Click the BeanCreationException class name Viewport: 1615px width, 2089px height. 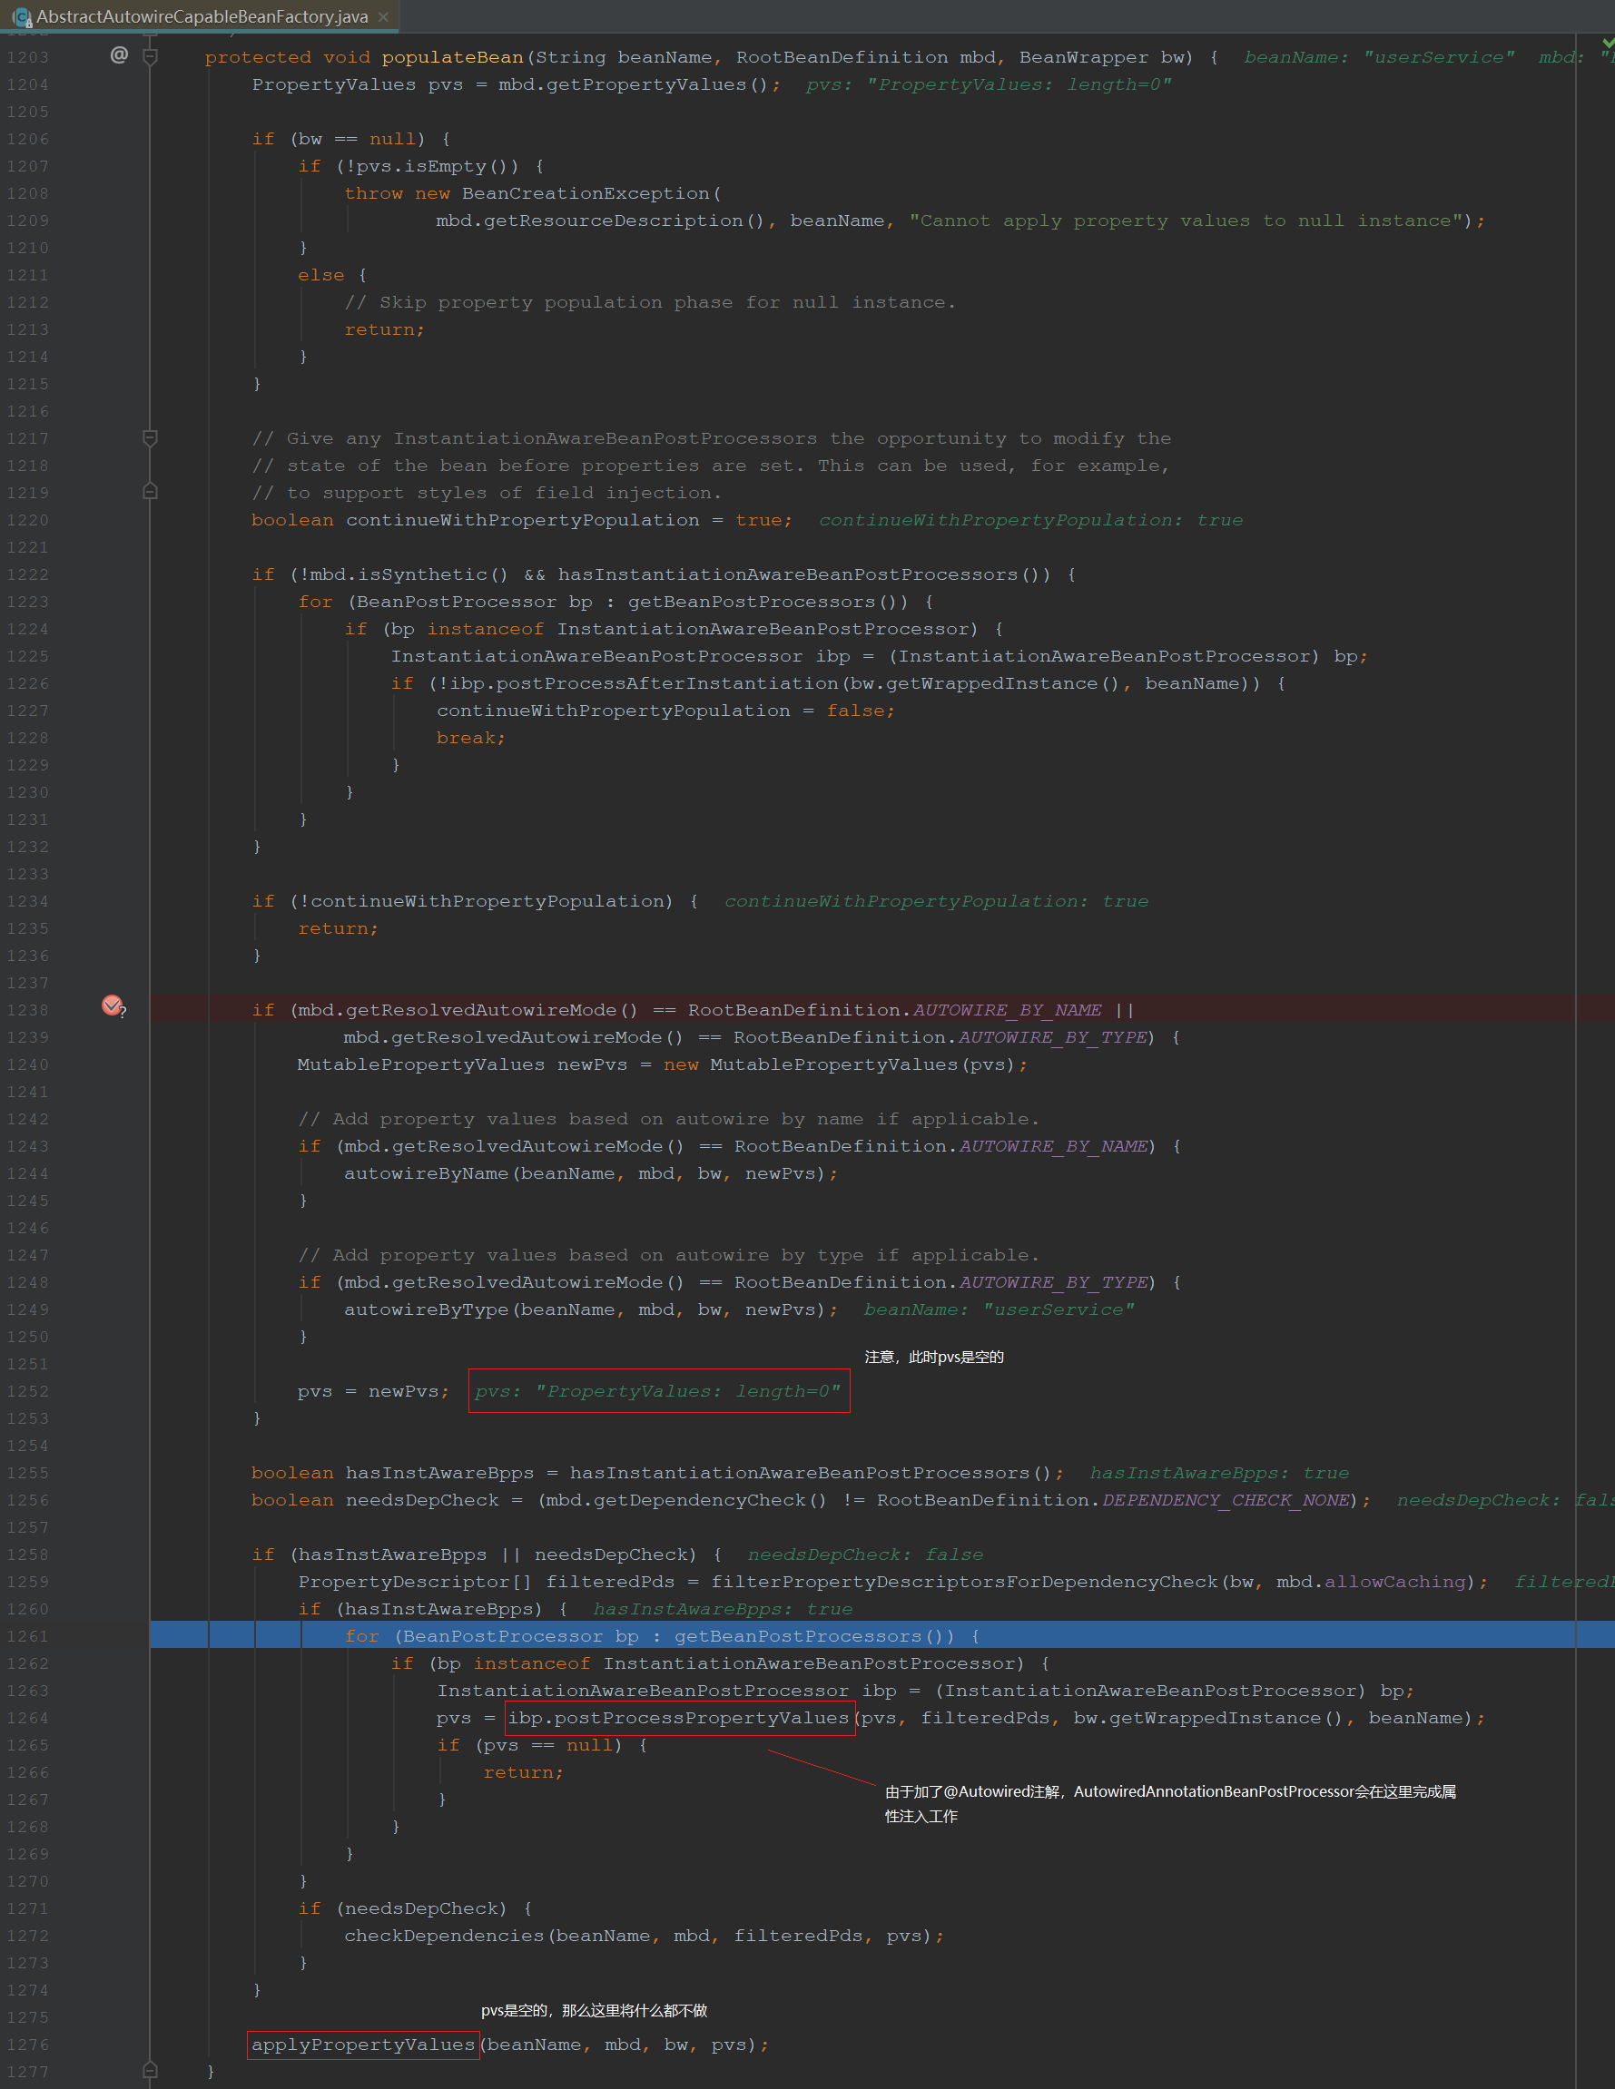586,194
